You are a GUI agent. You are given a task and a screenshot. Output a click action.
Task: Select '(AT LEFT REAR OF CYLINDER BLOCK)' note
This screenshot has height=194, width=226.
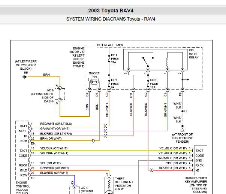[26, 65]
